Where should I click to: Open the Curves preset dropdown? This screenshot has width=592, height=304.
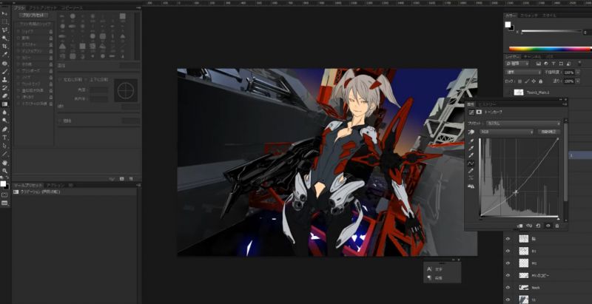tap(523, 124)
